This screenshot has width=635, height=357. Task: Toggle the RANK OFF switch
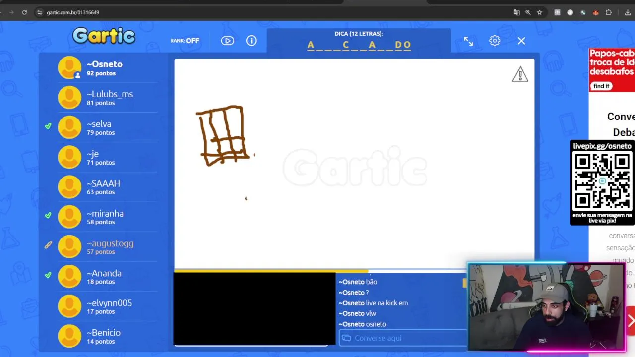pos(185,41)
